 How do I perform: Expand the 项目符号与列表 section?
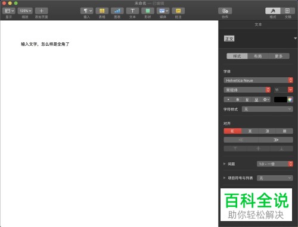224,178
